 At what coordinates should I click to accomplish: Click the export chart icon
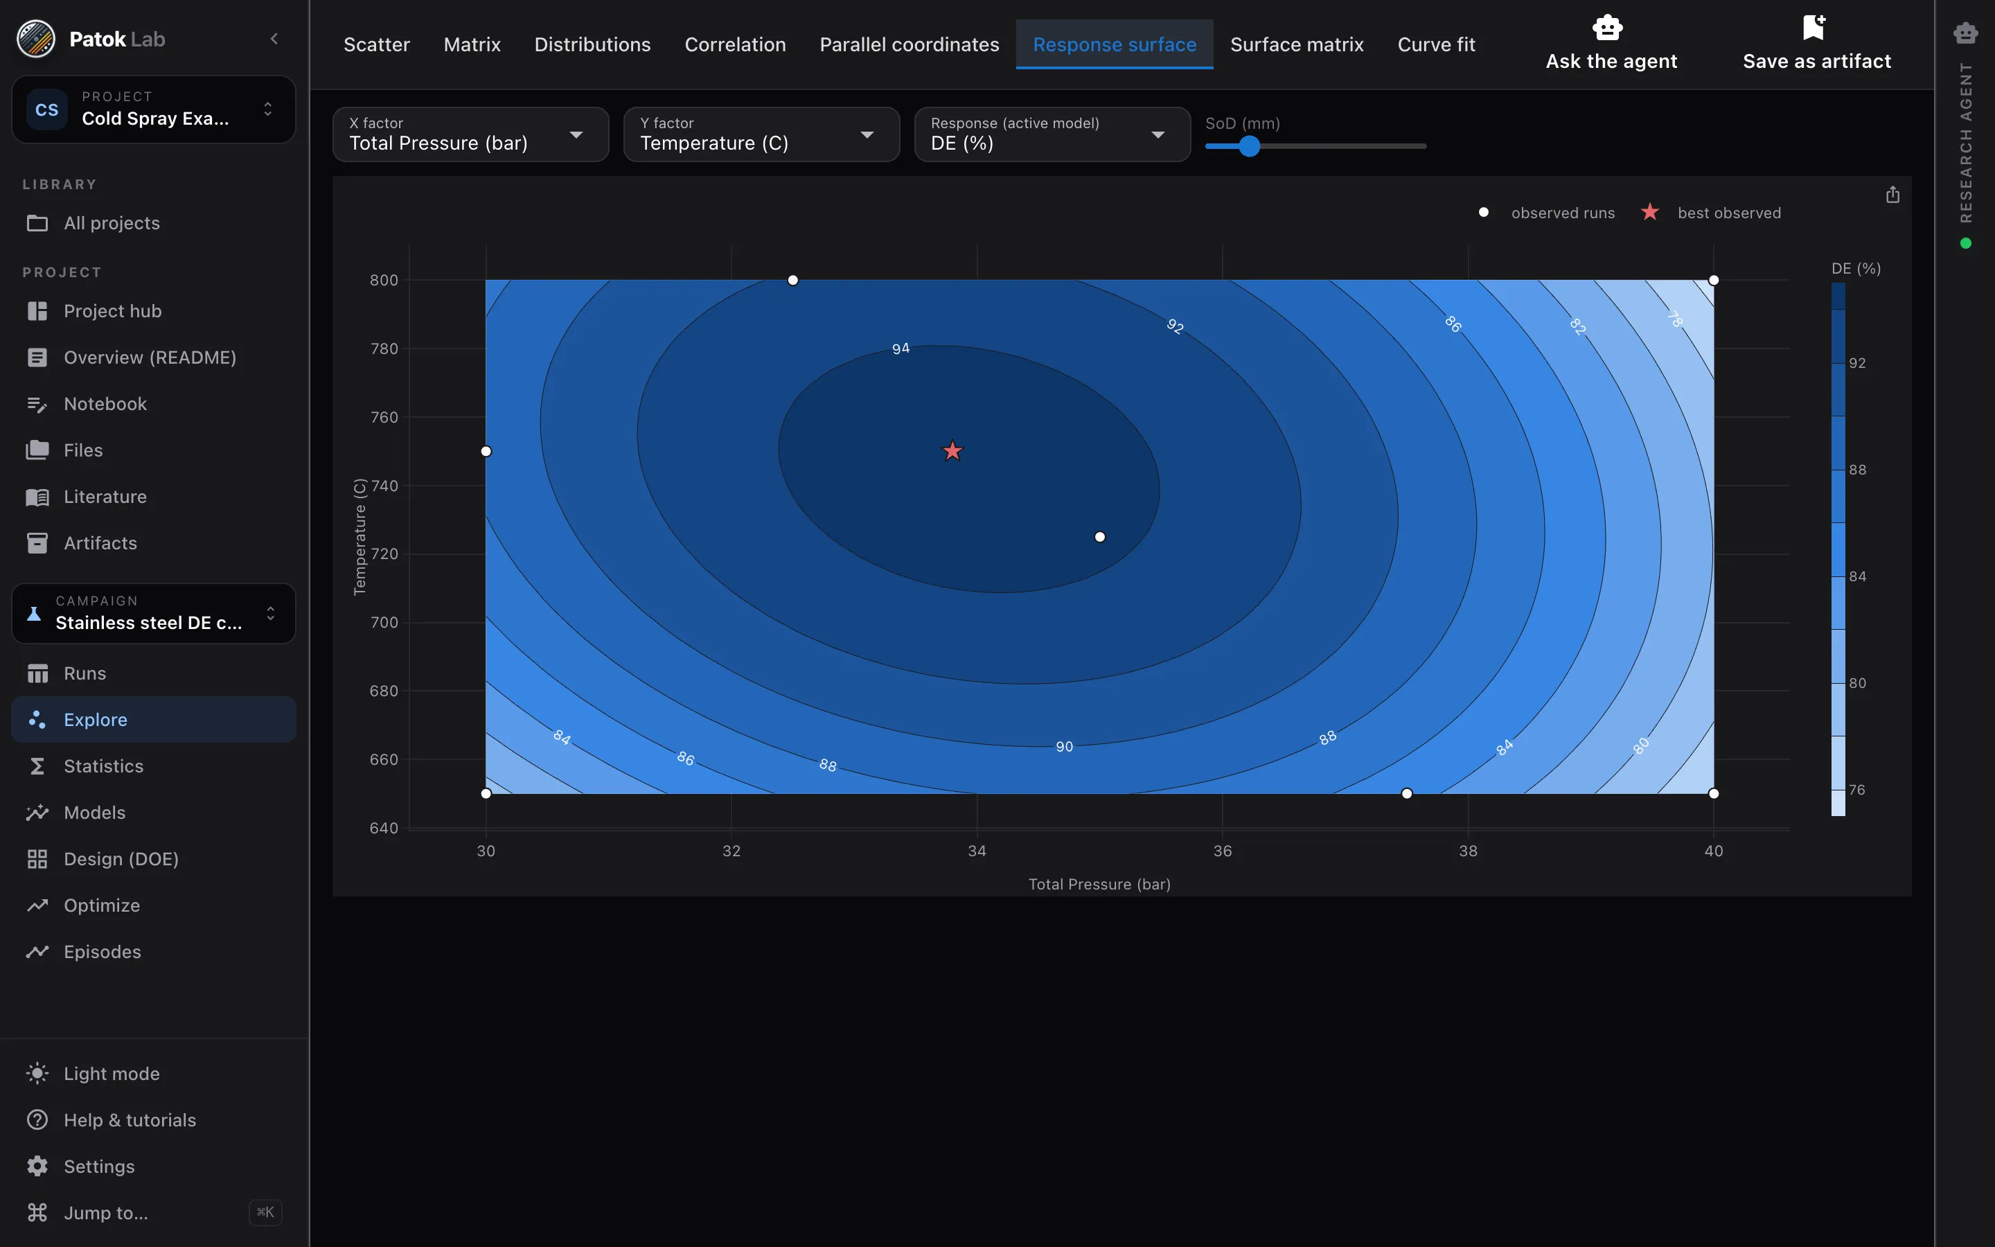(1892, 195)
